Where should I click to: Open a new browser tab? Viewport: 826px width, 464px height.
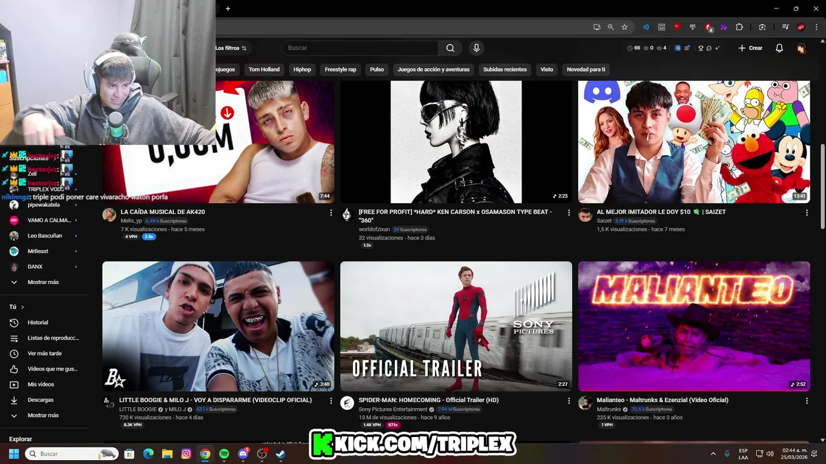(228, 8)
